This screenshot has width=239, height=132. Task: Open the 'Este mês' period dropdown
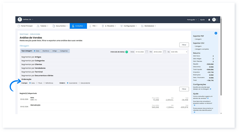click(179, 52)
